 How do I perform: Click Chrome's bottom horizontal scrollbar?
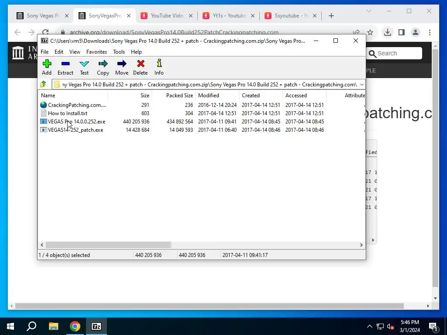[x=209, y=306]
